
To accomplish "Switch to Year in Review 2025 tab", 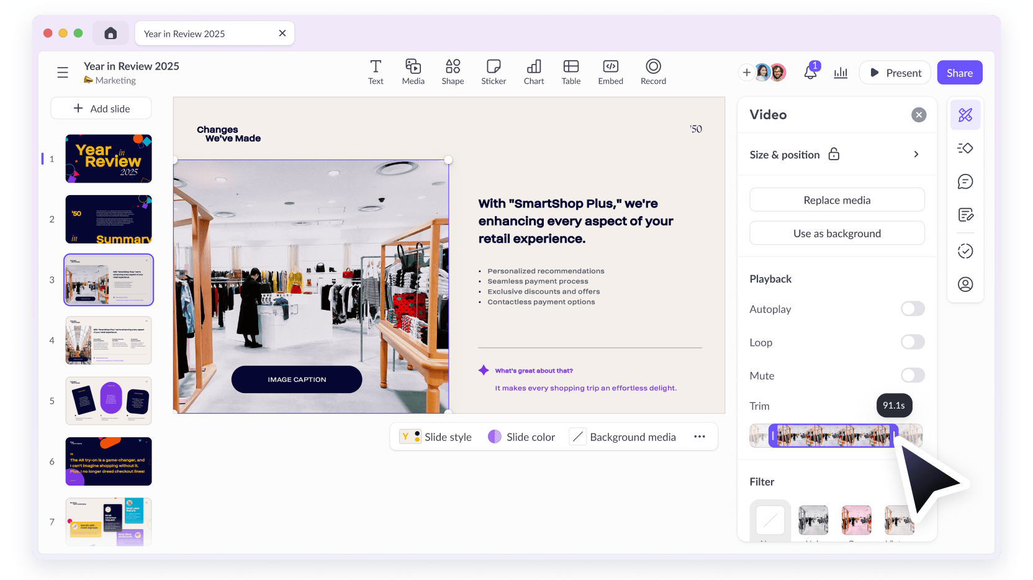I will click(x=214, y=34).
